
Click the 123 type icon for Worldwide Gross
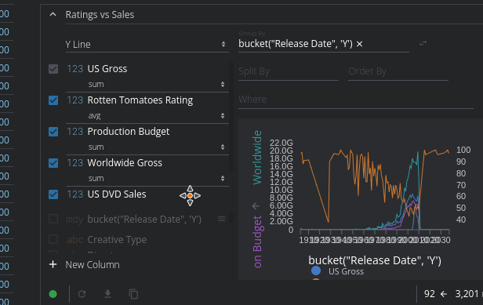pos(74,162)
